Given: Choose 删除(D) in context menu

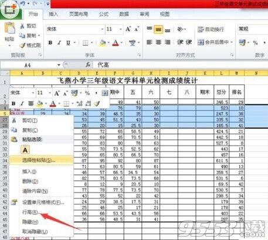Looking at the screenshot, I should coord(42,181).
